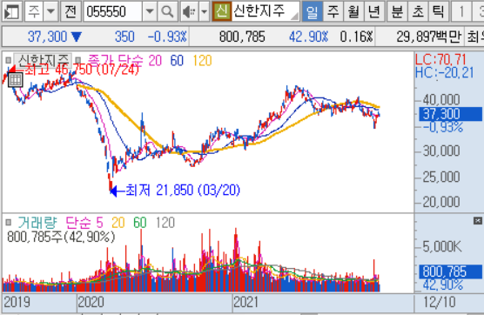This screenshot has width=484, height=315.
Task: Click the HC:-20.21 indicator text
Action: [444, 73]
